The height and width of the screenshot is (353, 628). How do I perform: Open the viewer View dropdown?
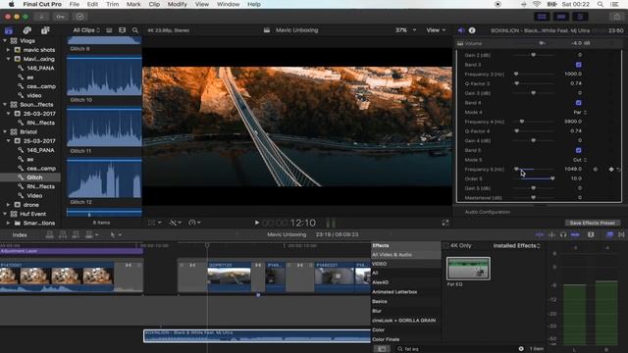tap(436, 30)
